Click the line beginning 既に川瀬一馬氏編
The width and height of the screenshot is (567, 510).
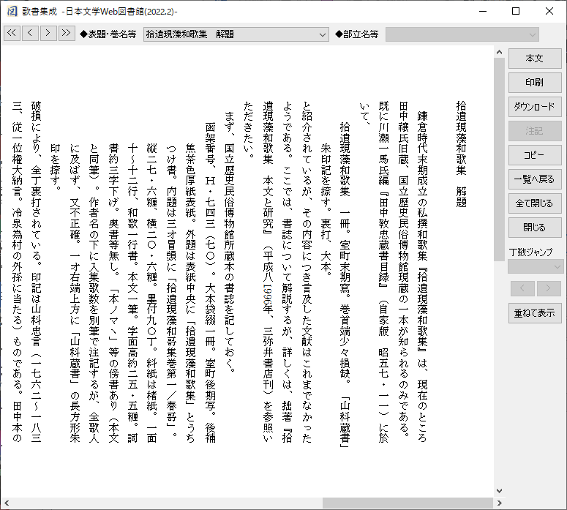coord(383,271)
